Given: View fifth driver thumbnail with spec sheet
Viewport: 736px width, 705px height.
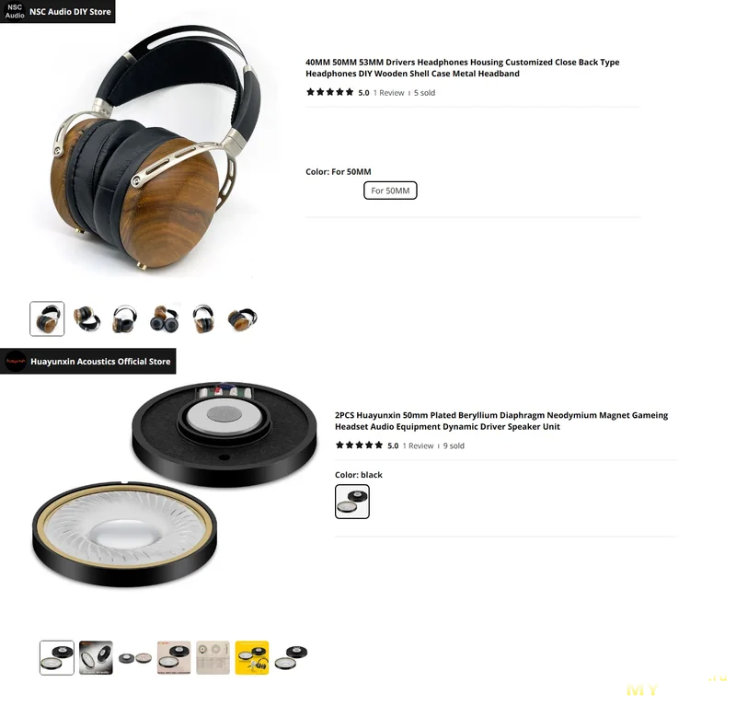Looking at the screenshot, I should point(213,657).
